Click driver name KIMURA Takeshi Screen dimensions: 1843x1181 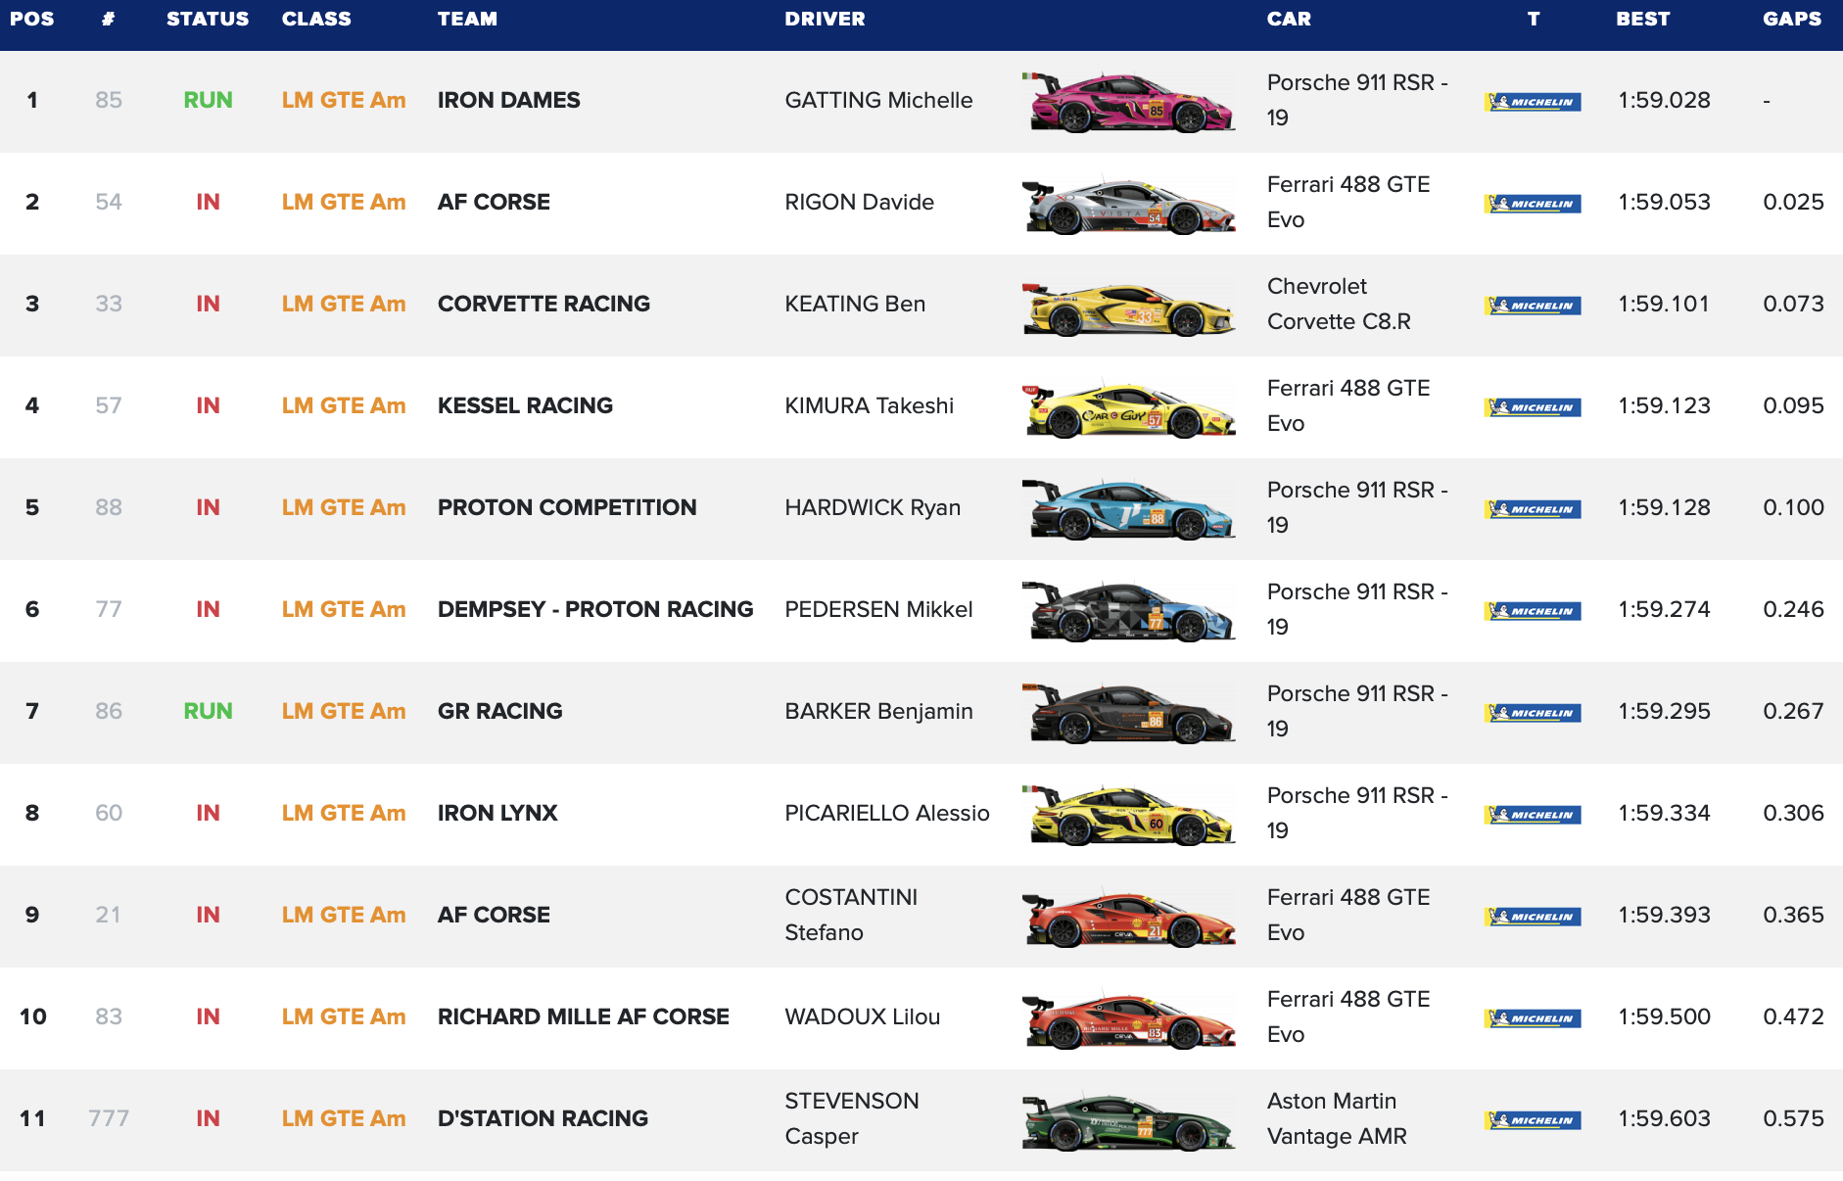pos(869,405)
